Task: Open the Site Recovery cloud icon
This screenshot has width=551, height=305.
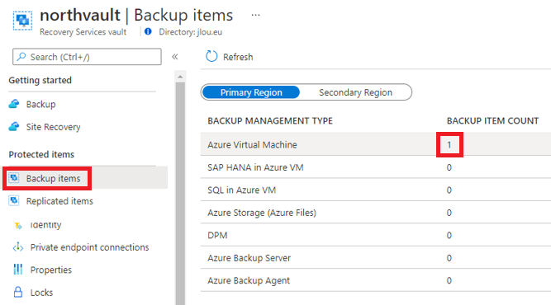Action: click(x=14, y=127)
